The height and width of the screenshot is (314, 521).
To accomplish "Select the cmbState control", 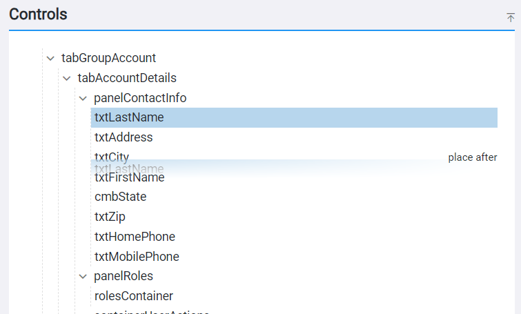I will [x=120, y=197].
